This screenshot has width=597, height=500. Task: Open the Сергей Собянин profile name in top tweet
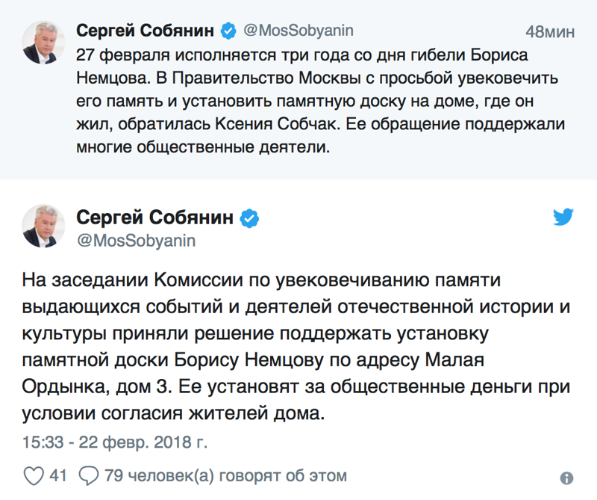[x=146, y=31]
